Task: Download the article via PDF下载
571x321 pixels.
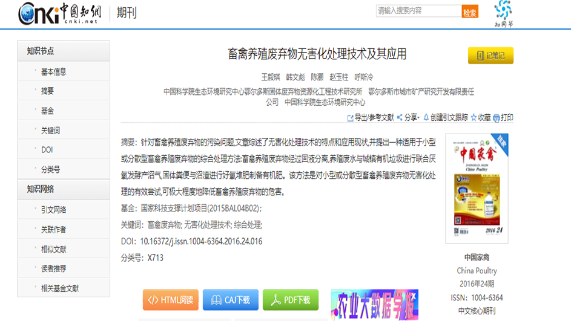Action: pyautogui.click(x=290, y=300)
